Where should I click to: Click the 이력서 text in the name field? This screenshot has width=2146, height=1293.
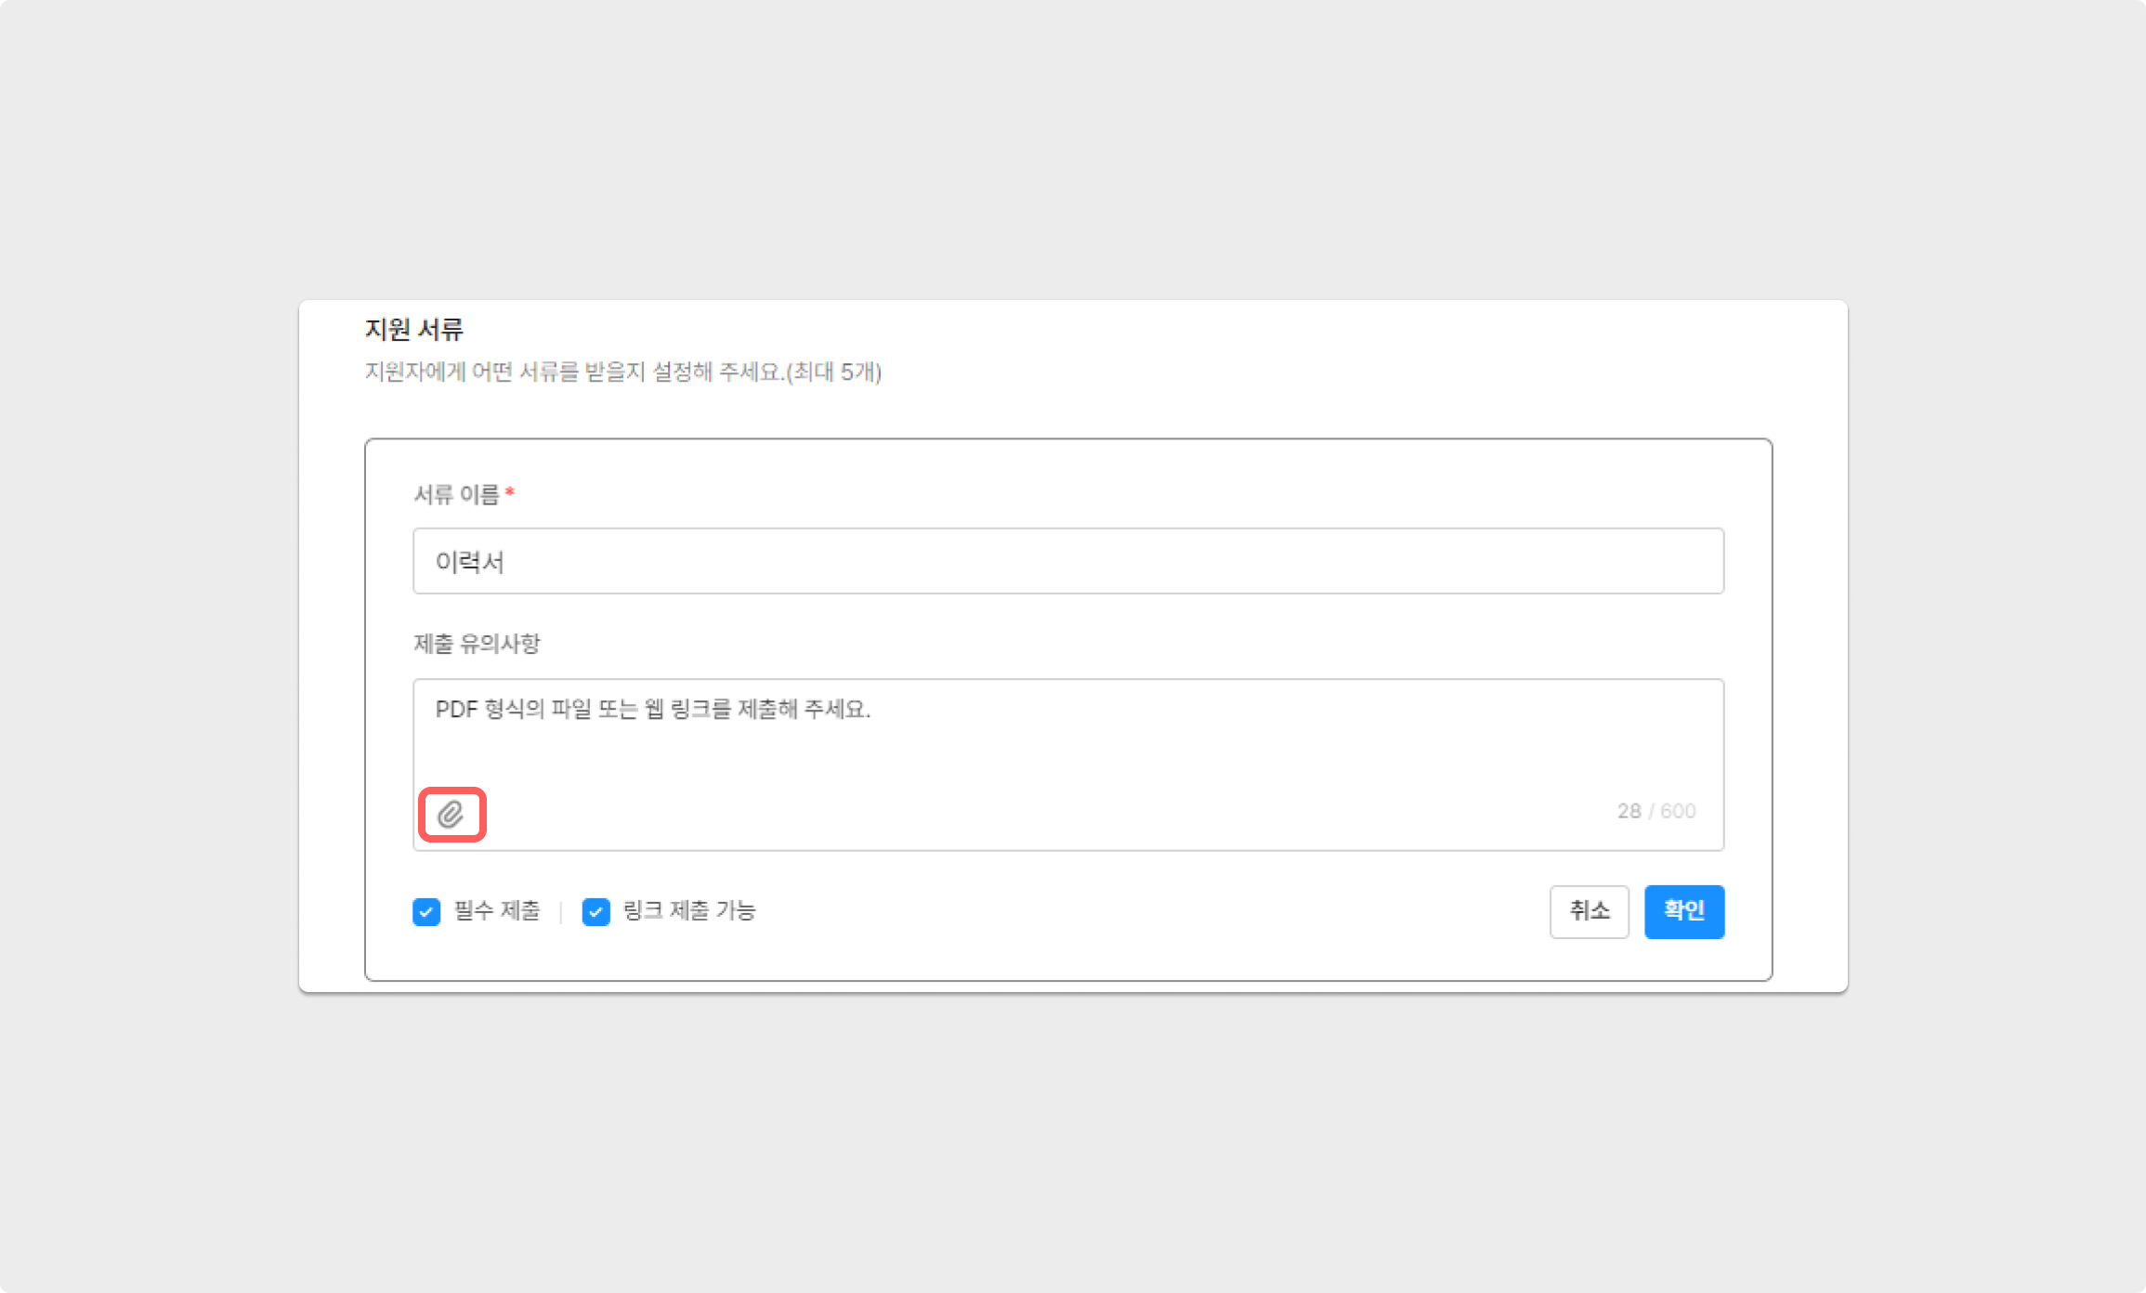pos(470,562)
